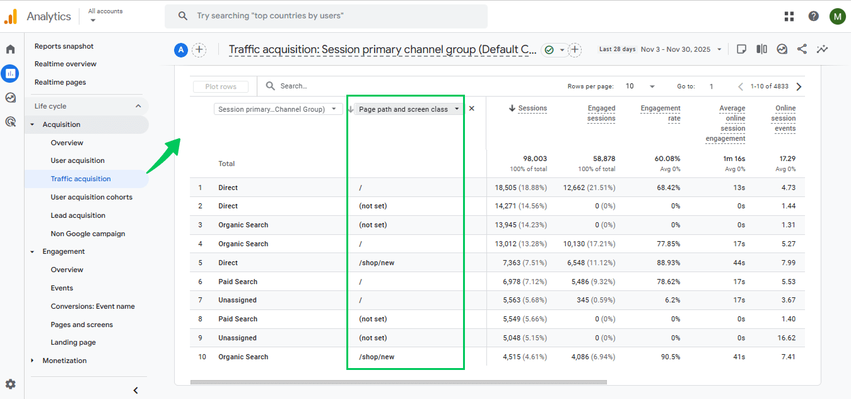Open the Help question mark icon

[813, 16]
